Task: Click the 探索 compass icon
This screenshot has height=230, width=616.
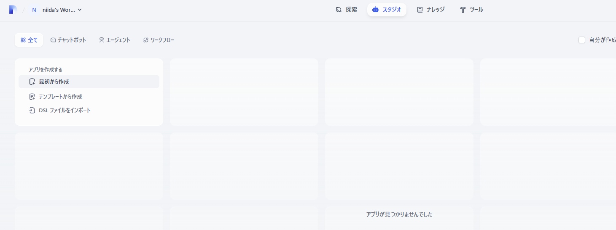Action: 339,10
